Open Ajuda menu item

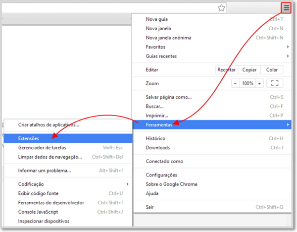211,193
